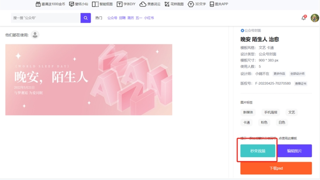This screenshot has width=320, height=180.
Task: Click the 图夫APP phone icon
Action: click(212, 4)
